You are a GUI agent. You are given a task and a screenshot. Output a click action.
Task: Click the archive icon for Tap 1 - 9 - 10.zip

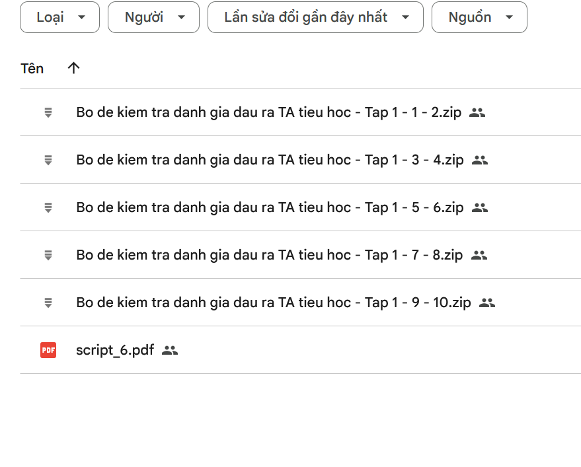tap(48, 303)
